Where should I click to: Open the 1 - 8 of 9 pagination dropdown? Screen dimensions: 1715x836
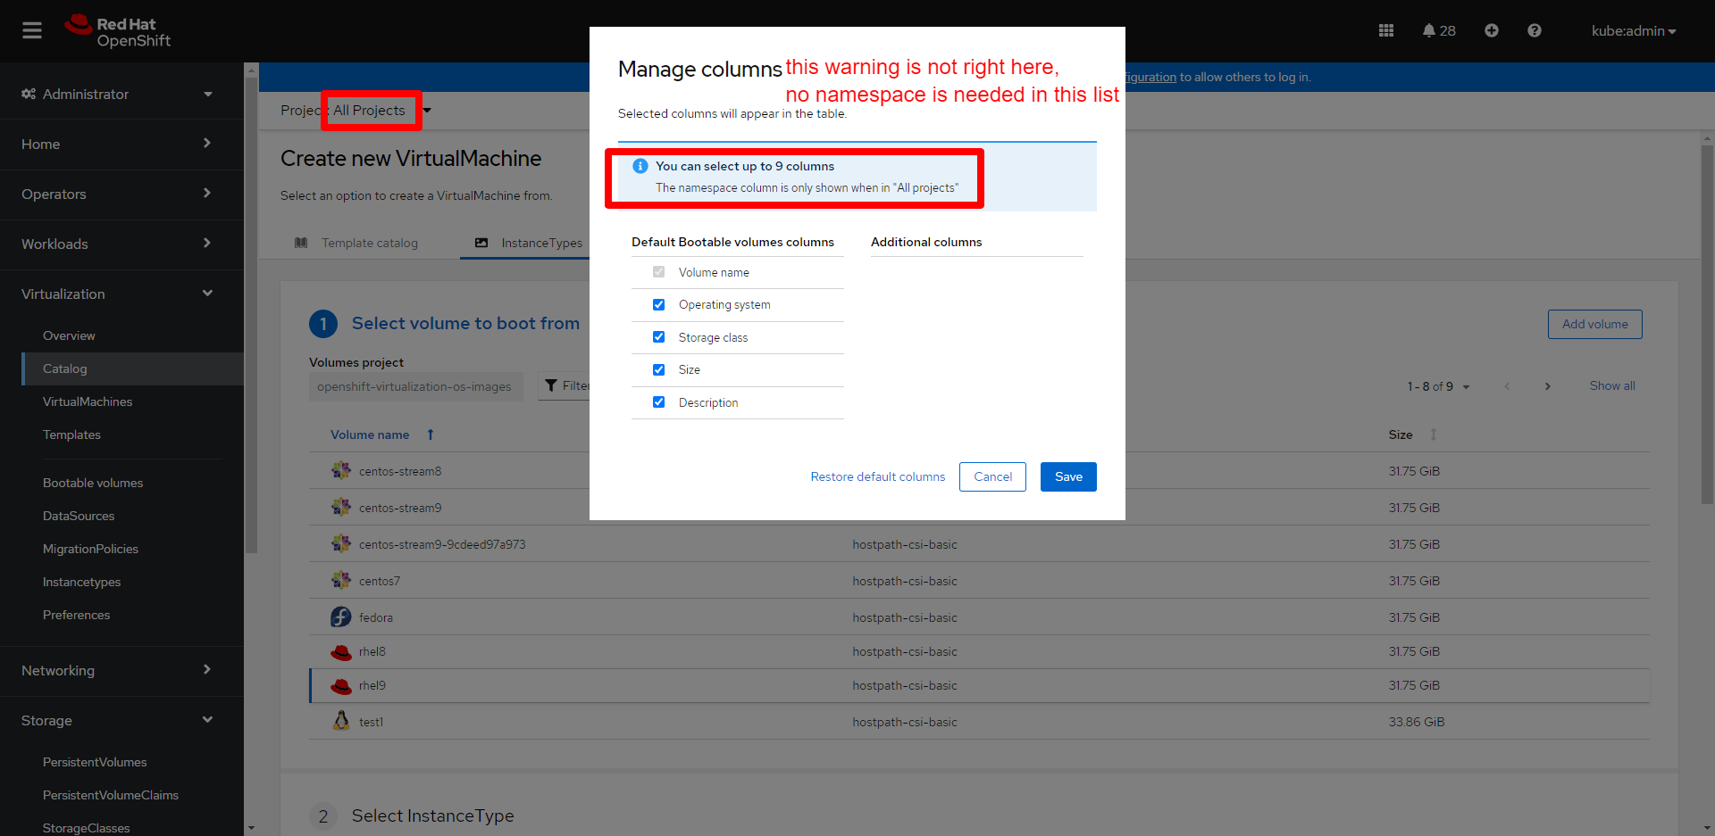1439,386
